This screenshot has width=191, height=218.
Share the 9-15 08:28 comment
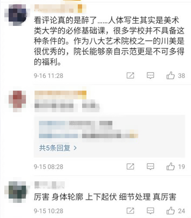[x=131, y=167]
